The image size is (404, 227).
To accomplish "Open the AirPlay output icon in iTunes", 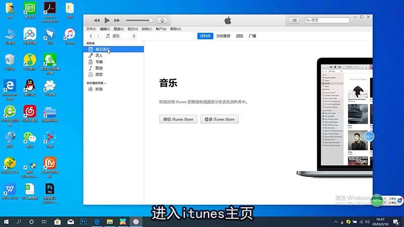I will [x=162, y=20].
